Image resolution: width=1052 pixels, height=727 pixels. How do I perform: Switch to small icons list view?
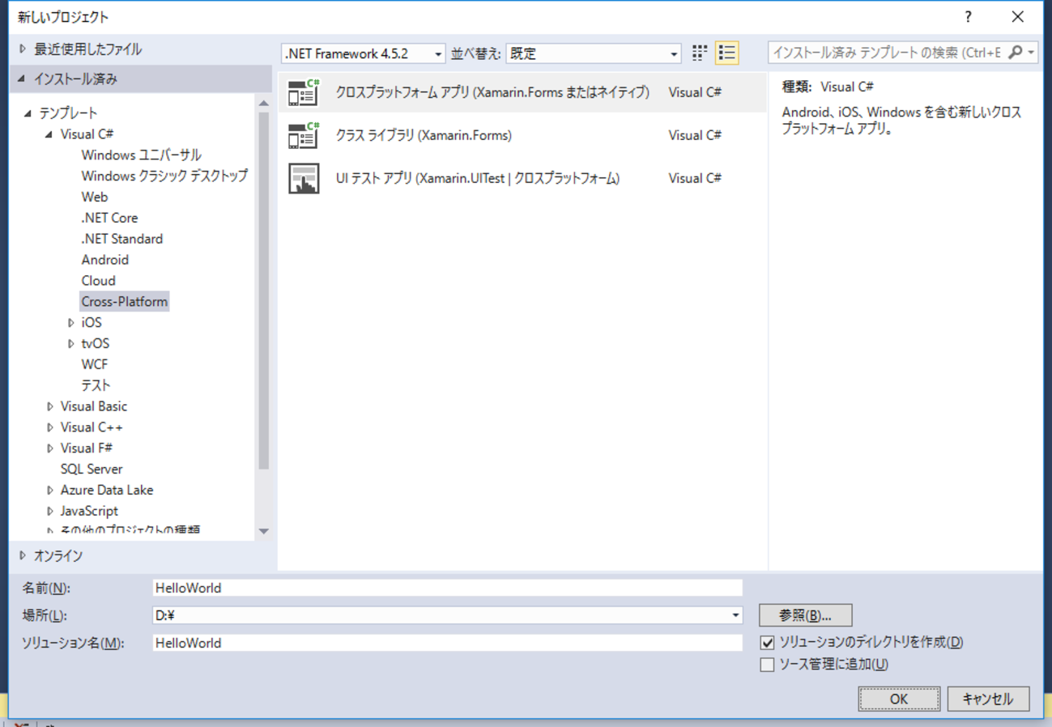pyautogui.click(x=726, y=53)
